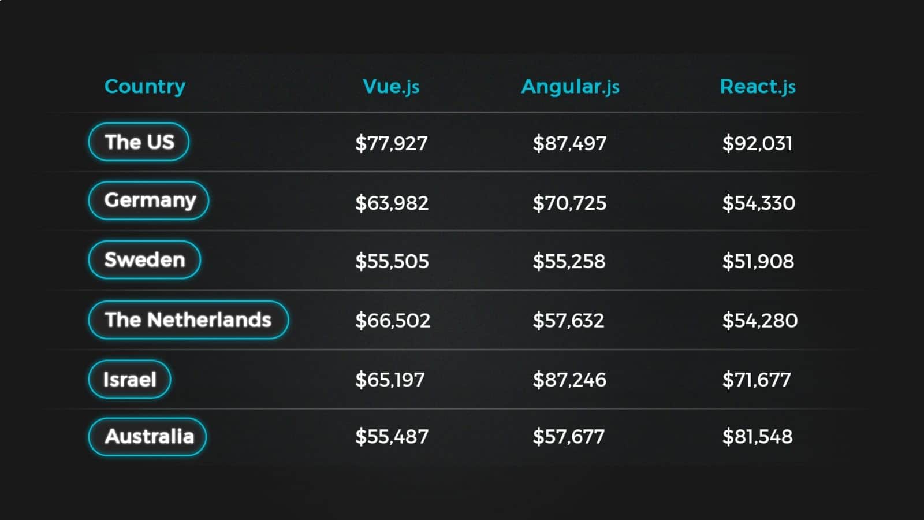Screen dimensions: 924x520
Task: Click Germany Angular.js salary $70,725
Action: 569,203
